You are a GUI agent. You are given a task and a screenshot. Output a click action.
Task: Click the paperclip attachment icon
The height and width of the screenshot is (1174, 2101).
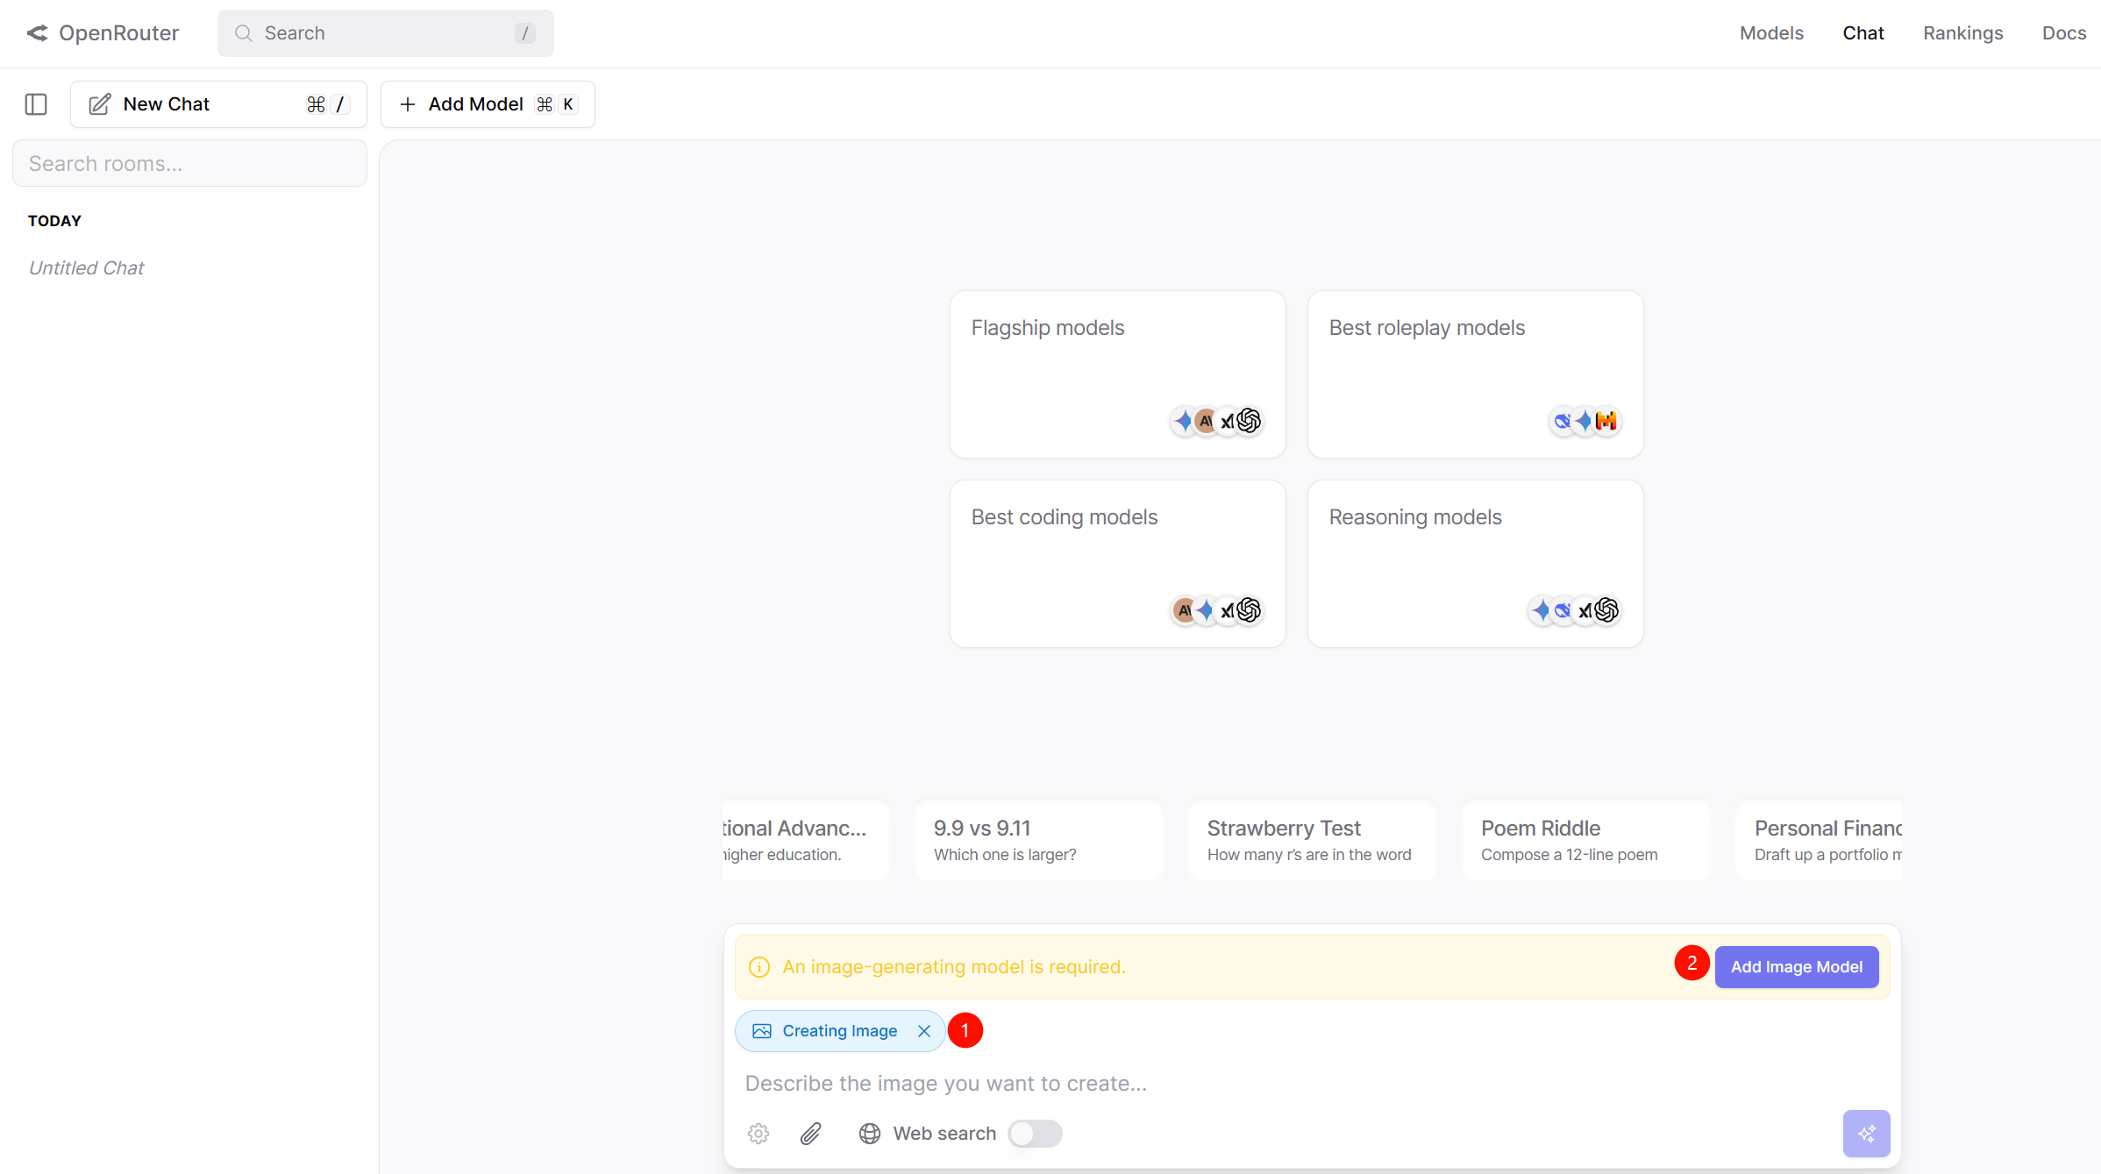click(810, 1134)
